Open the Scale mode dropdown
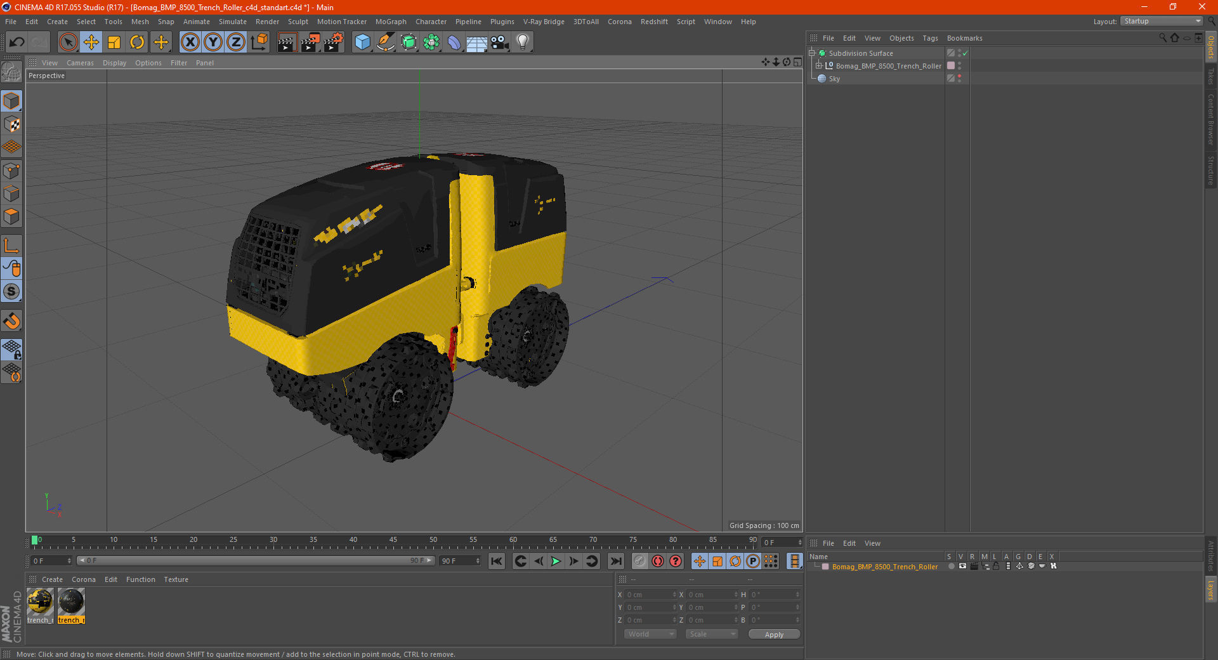1218x660 pixels. pyautogui.click(x=712, y=635)
